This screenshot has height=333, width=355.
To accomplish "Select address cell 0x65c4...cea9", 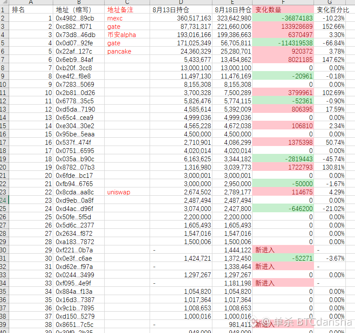I will (79, 117).
